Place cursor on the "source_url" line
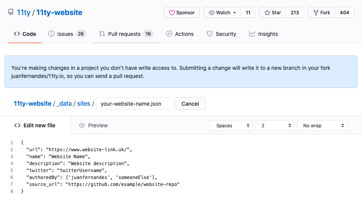362x201 pixels. (103, 184)
